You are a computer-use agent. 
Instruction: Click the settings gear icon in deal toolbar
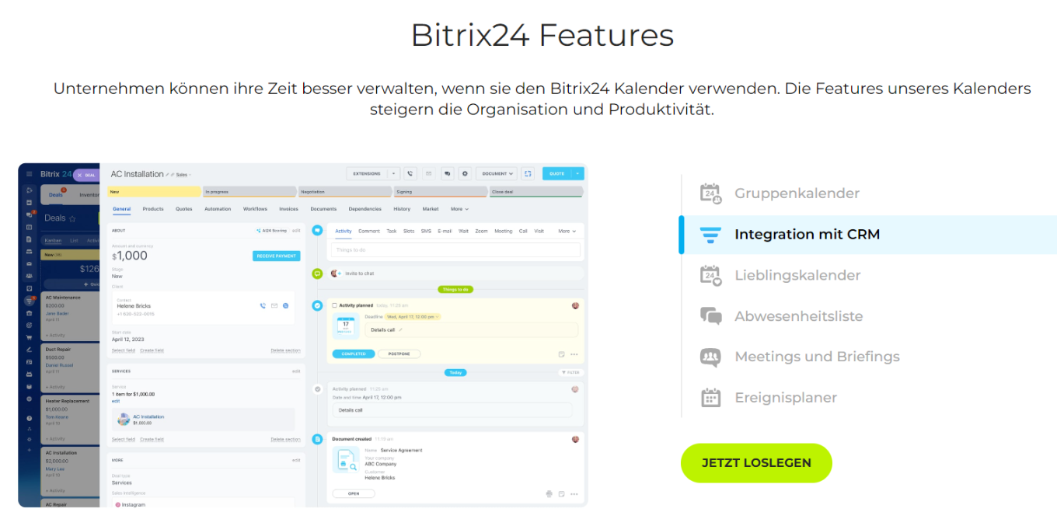coord(465,174)
